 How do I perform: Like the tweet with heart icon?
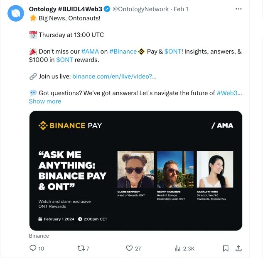click(129, 248)
